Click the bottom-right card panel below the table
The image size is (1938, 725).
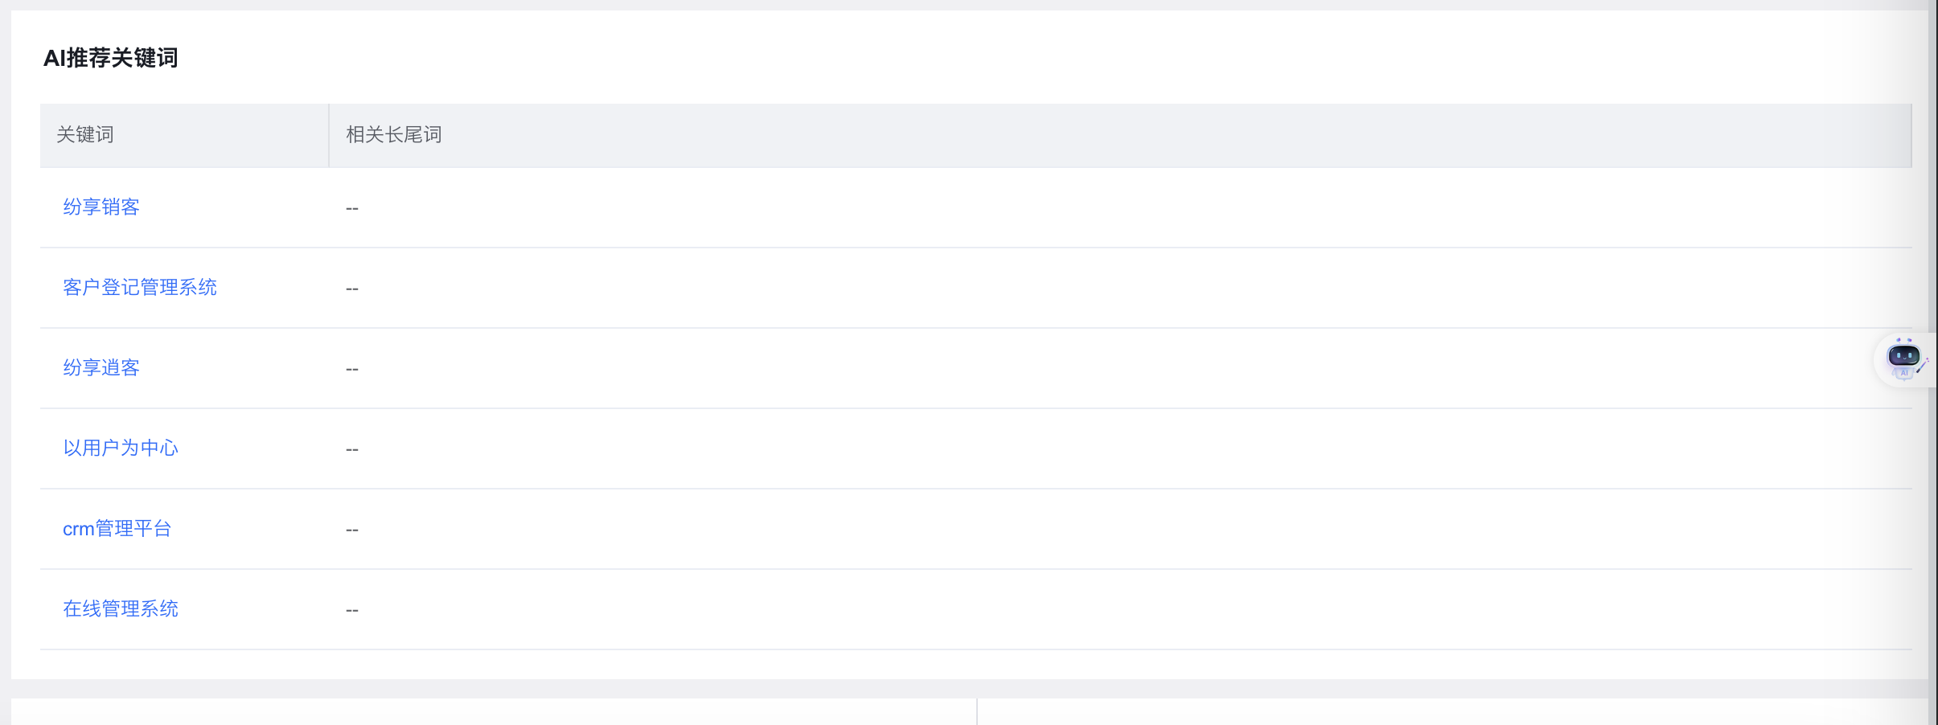pos(1452,712)
